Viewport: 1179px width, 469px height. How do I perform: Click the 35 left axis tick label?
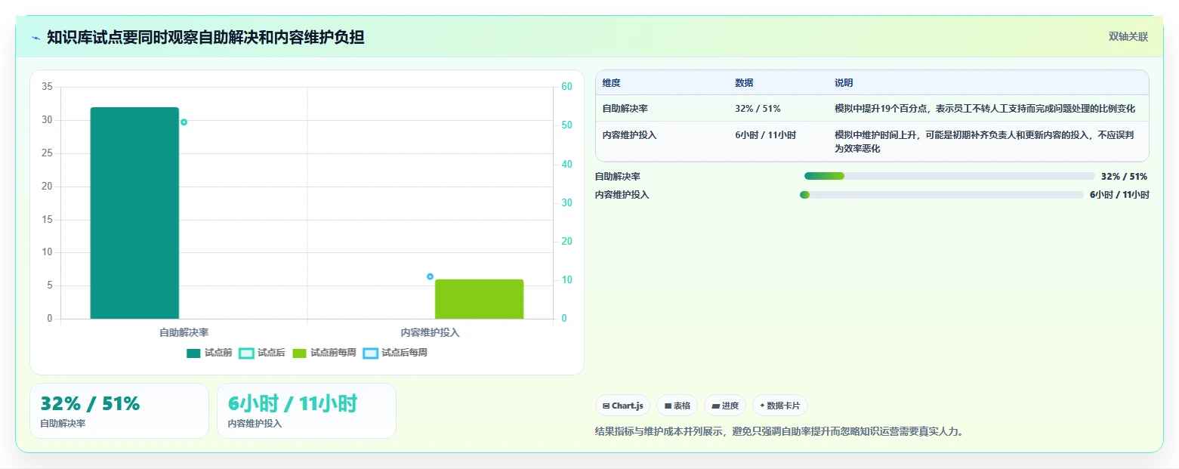tap(47, 87)
